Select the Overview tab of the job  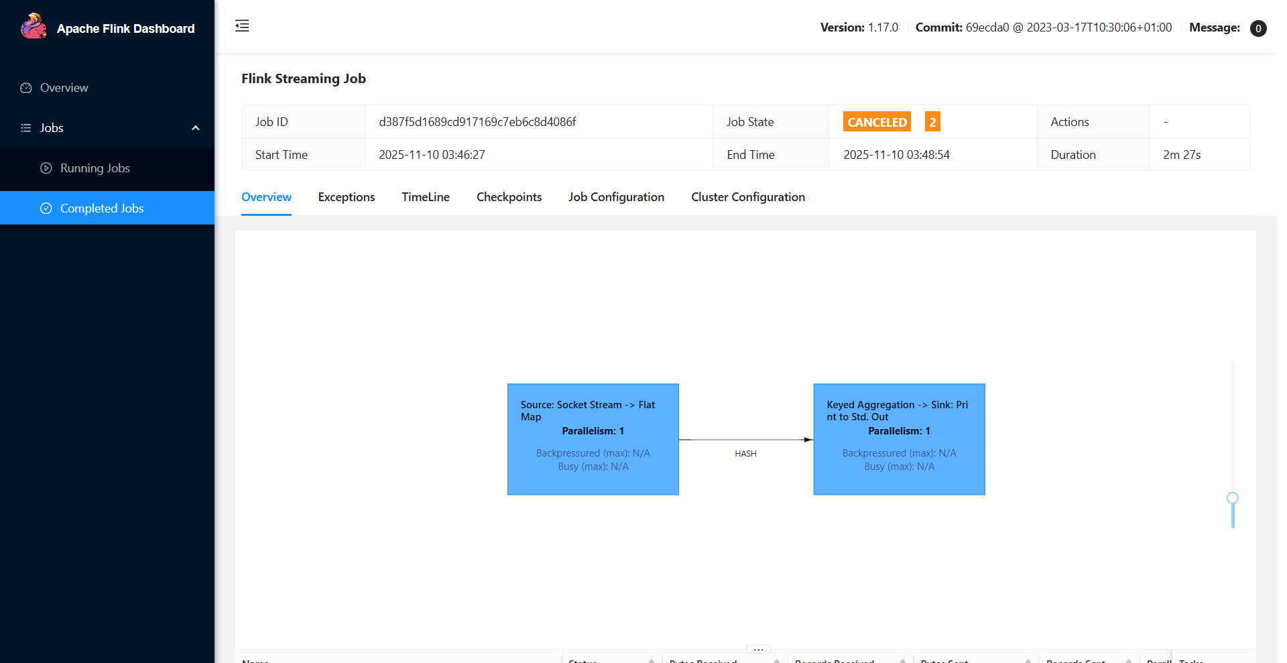266,197
